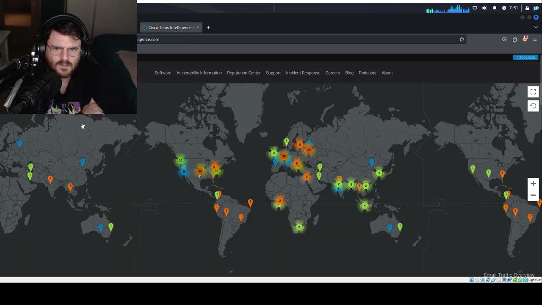
Task: Click the green cluster marker labeled 10
Action: click(180, 161)
